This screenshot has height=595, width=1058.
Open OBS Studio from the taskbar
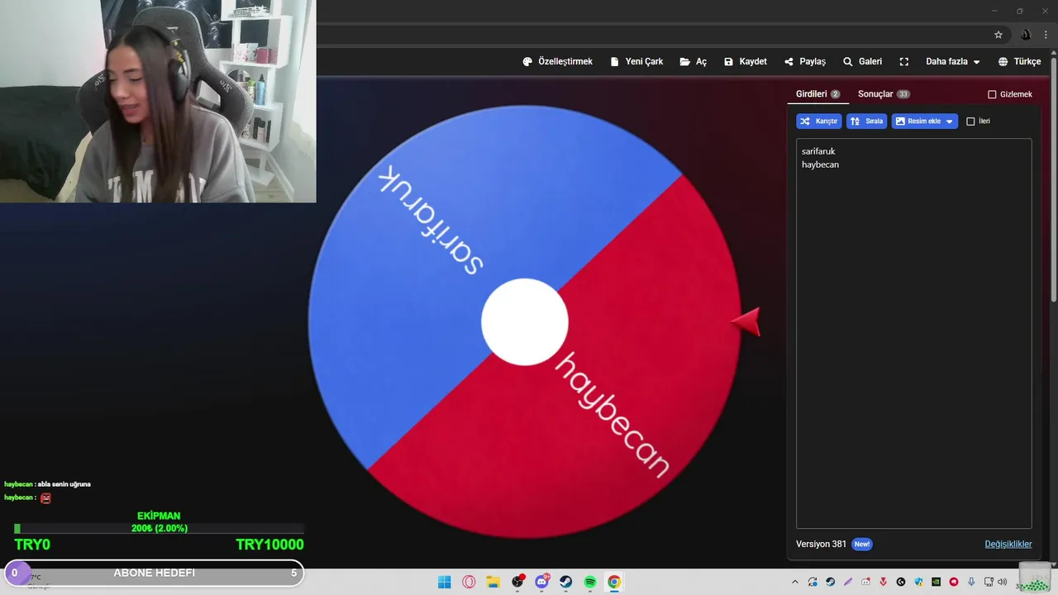pos(517,582)
